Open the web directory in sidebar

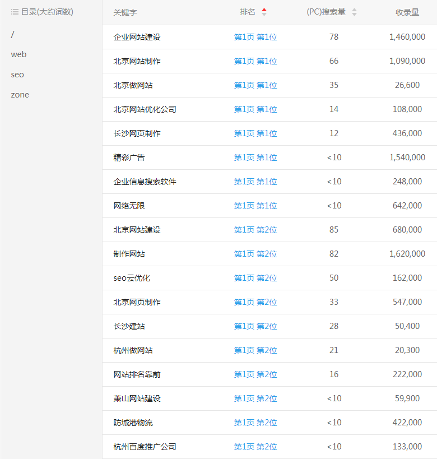(18, 54)
